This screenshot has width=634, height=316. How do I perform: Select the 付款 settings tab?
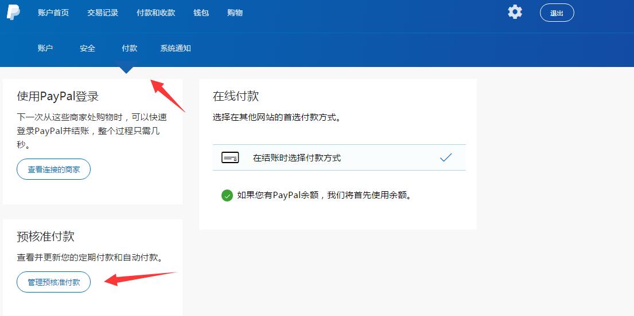tap(130, 48)
